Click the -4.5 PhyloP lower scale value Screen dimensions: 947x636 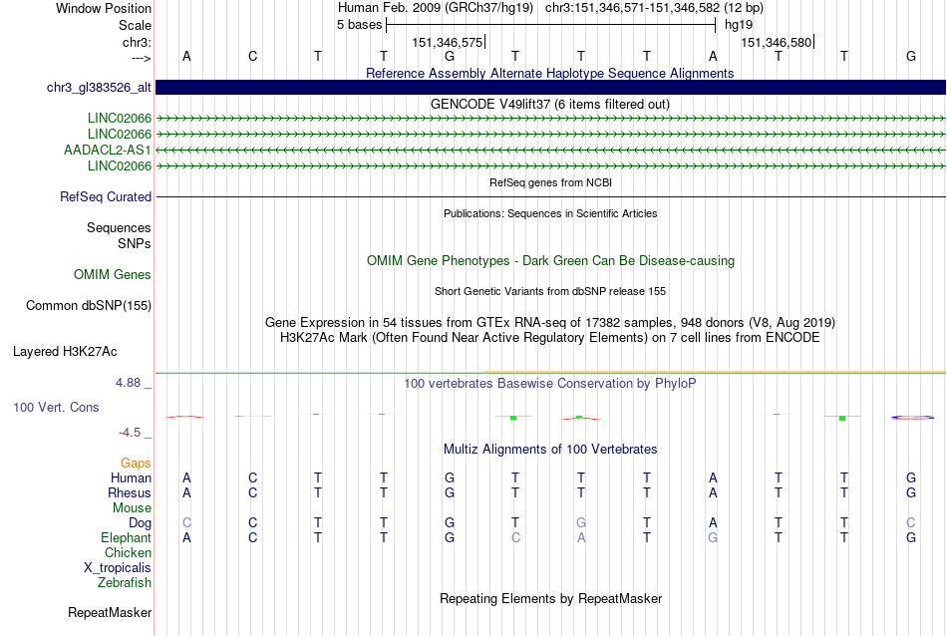130,433
